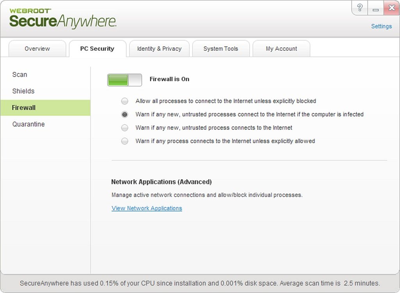This screenshot has width=400, height=293.
Task: Click View Network Applications link
Action: [x=146, y=208]
